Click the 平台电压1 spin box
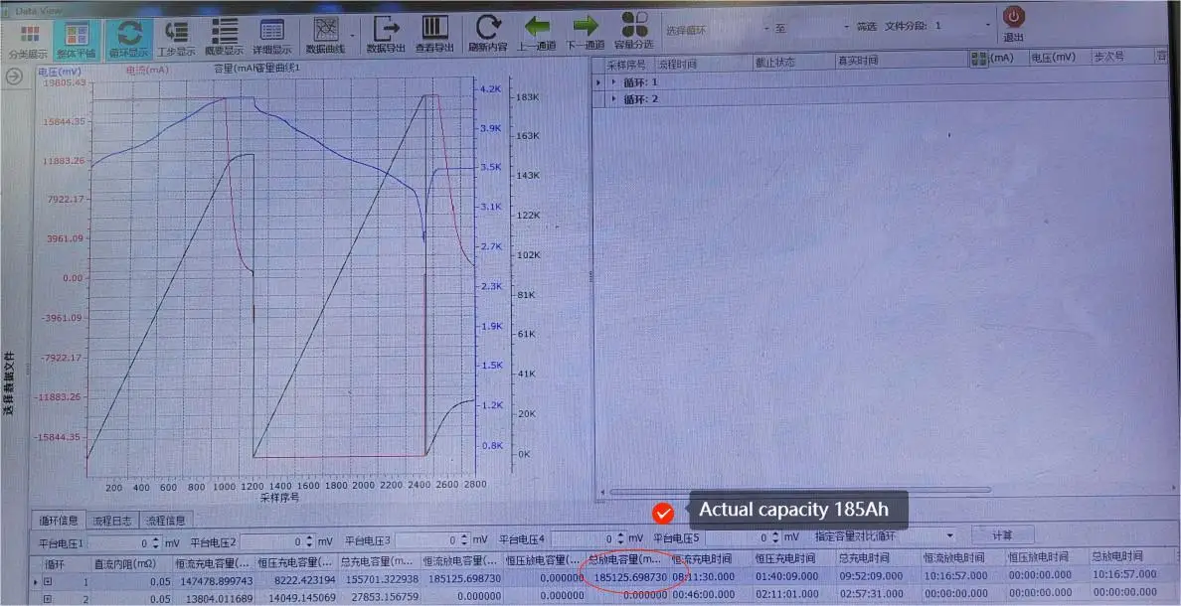The width and height of the screenshot is (1181, 606). [125, 542]
